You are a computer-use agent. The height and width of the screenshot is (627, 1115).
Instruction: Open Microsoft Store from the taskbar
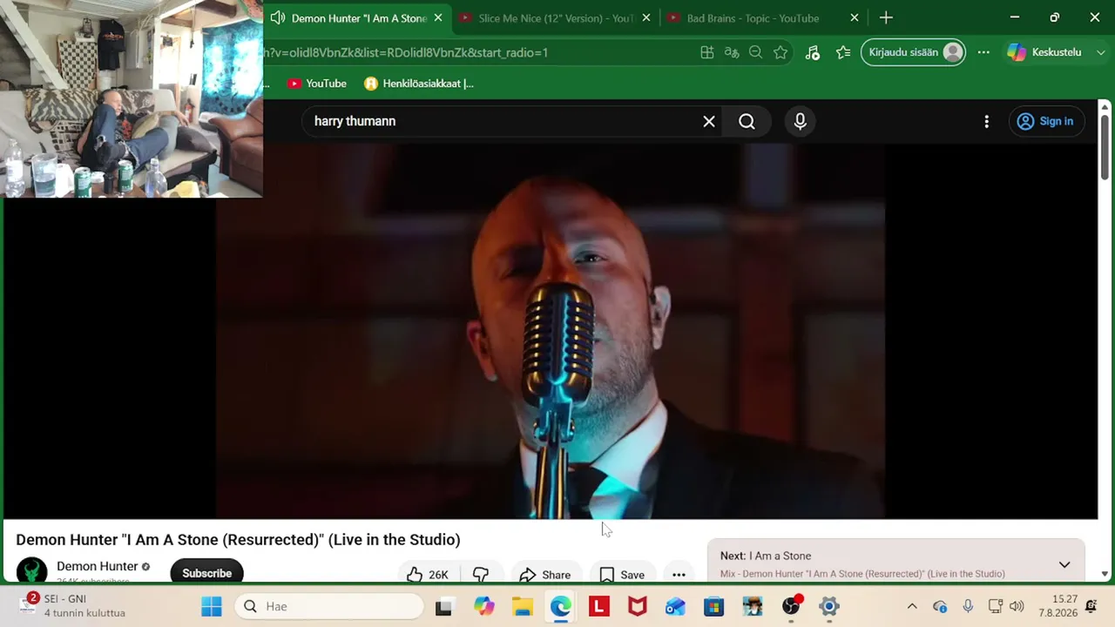[x=713, y=606]
